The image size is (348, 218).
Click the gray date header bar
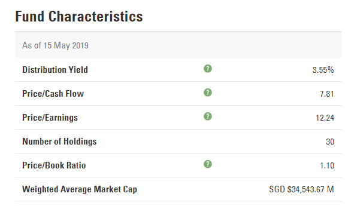tap(178, 45)
